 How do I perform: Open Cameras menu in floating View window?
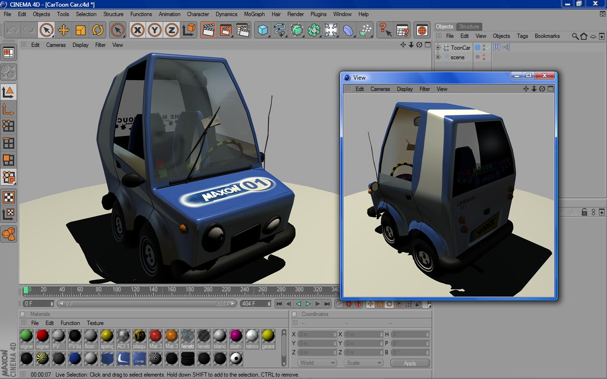380,89
